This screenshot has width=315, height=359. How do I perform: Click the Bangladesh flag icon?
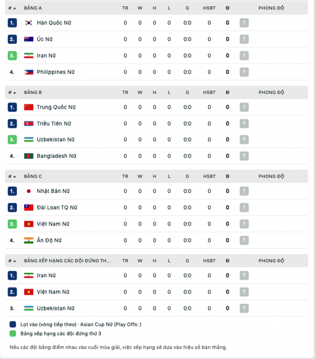point(29,156)
